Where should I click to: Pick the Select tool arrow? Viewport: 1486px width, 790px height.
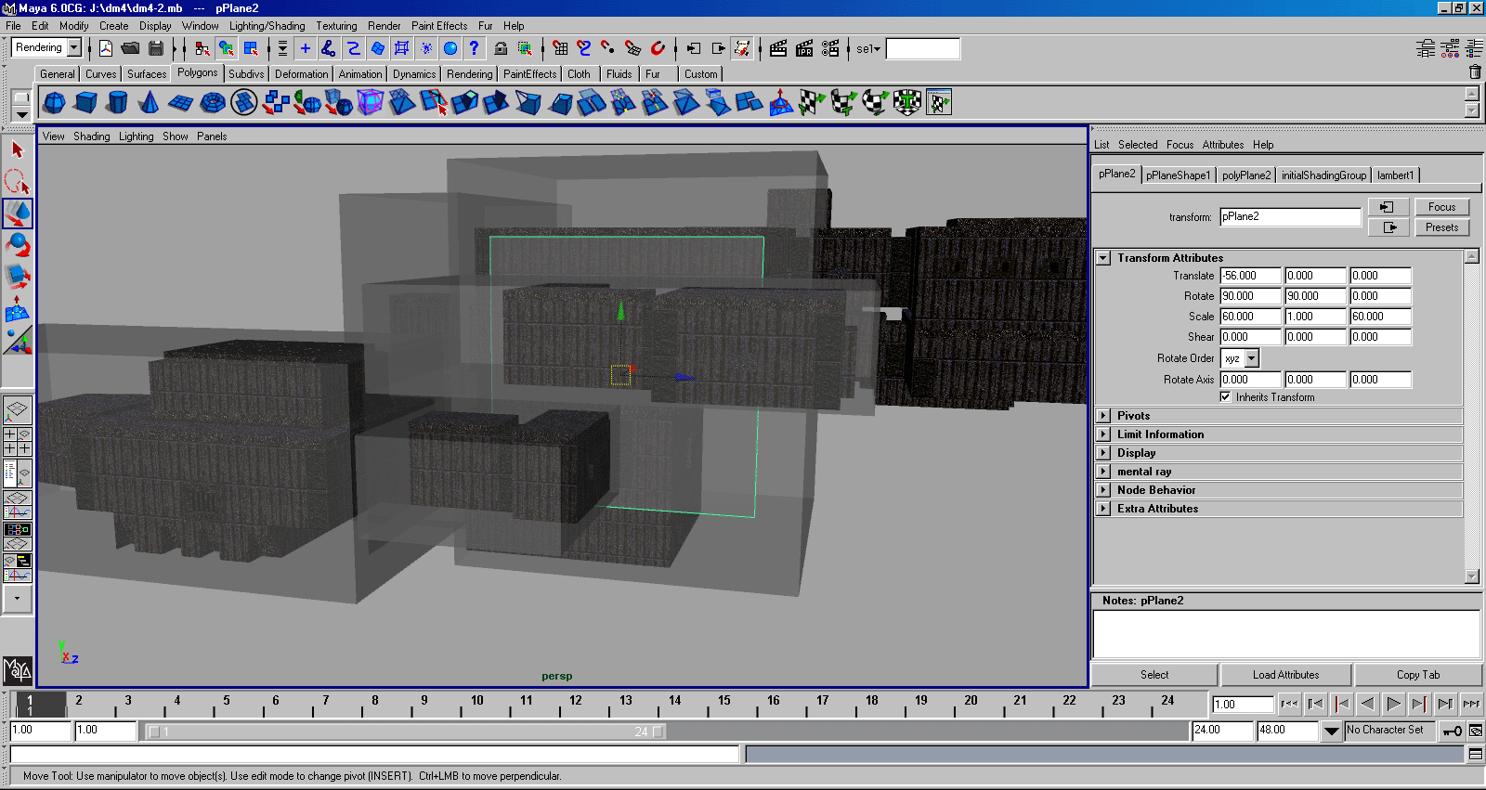(x=18, y=149)
